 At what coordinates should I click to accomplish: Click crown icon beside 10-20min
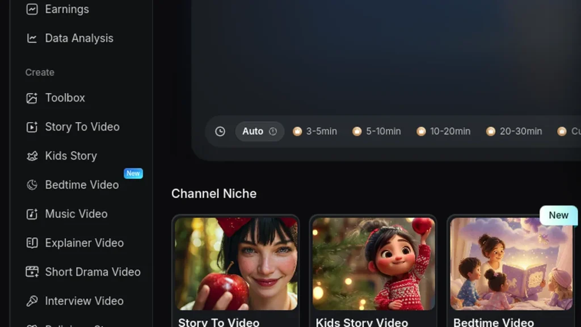pos(421,131)
